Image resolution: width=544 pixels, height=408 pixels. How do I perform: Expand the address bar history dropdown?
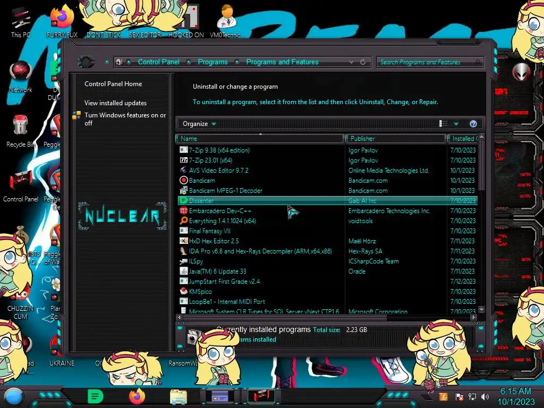[352, 62]
